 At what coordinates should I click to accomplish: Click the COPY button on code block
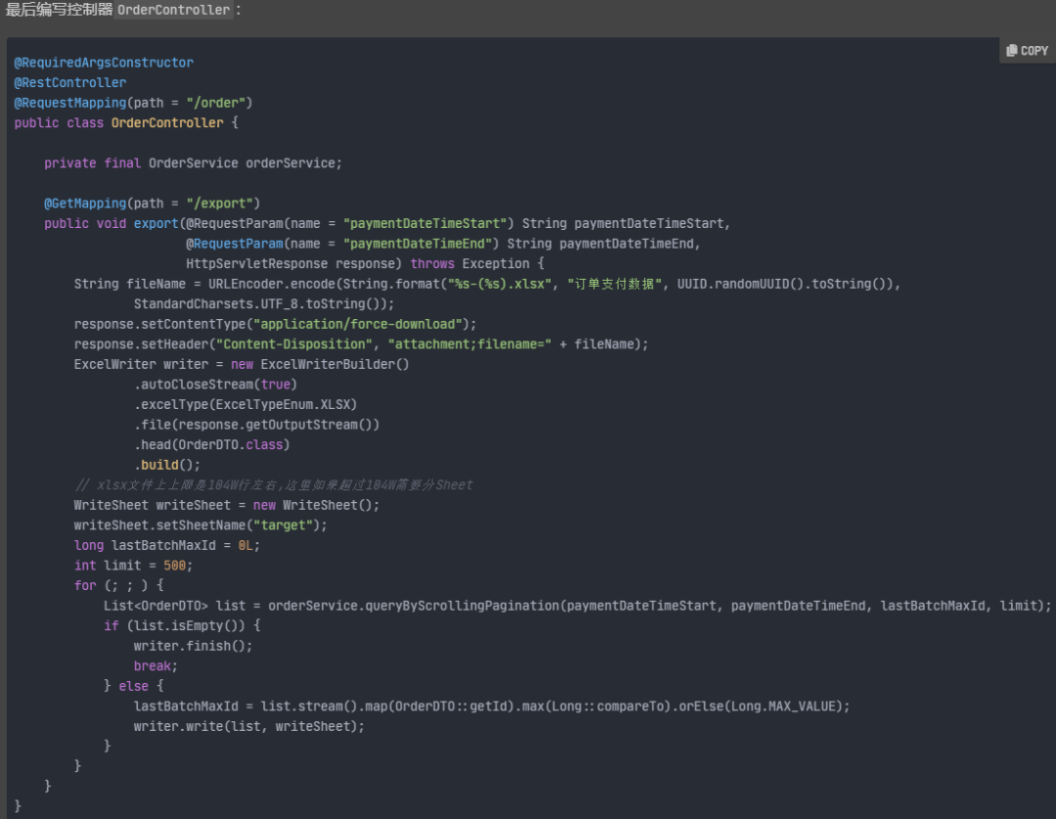(1027, 51)
